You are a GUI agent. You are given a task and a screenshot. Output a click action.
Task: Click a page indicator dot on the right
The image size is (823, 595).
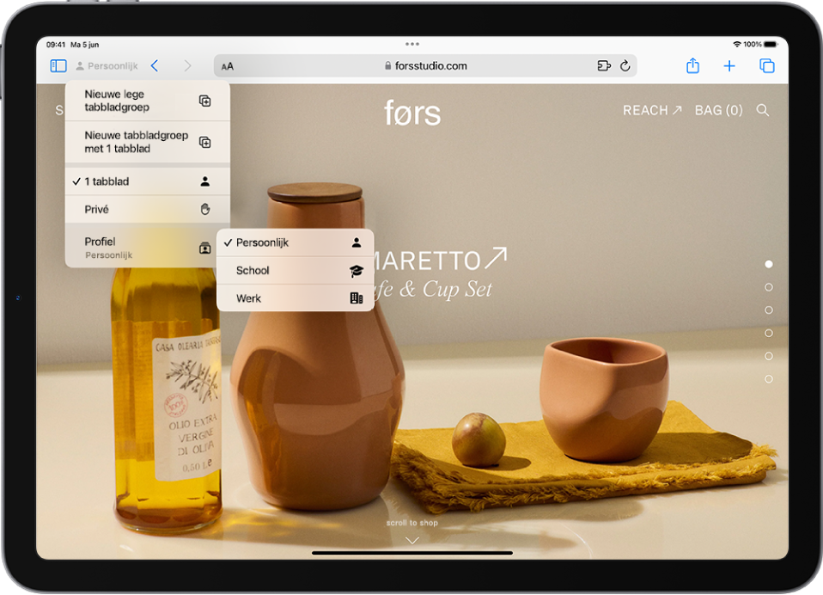(x=767, y=264)
